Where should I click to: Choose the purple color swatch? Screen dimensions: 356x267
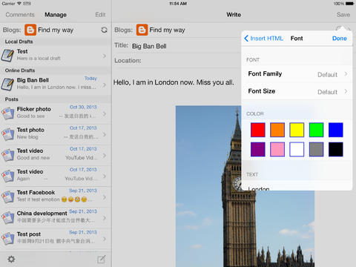258,149
